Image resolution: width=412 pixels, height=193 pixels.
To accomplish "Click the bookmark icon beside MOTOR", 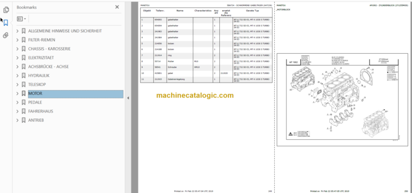I will click(24, 93).
